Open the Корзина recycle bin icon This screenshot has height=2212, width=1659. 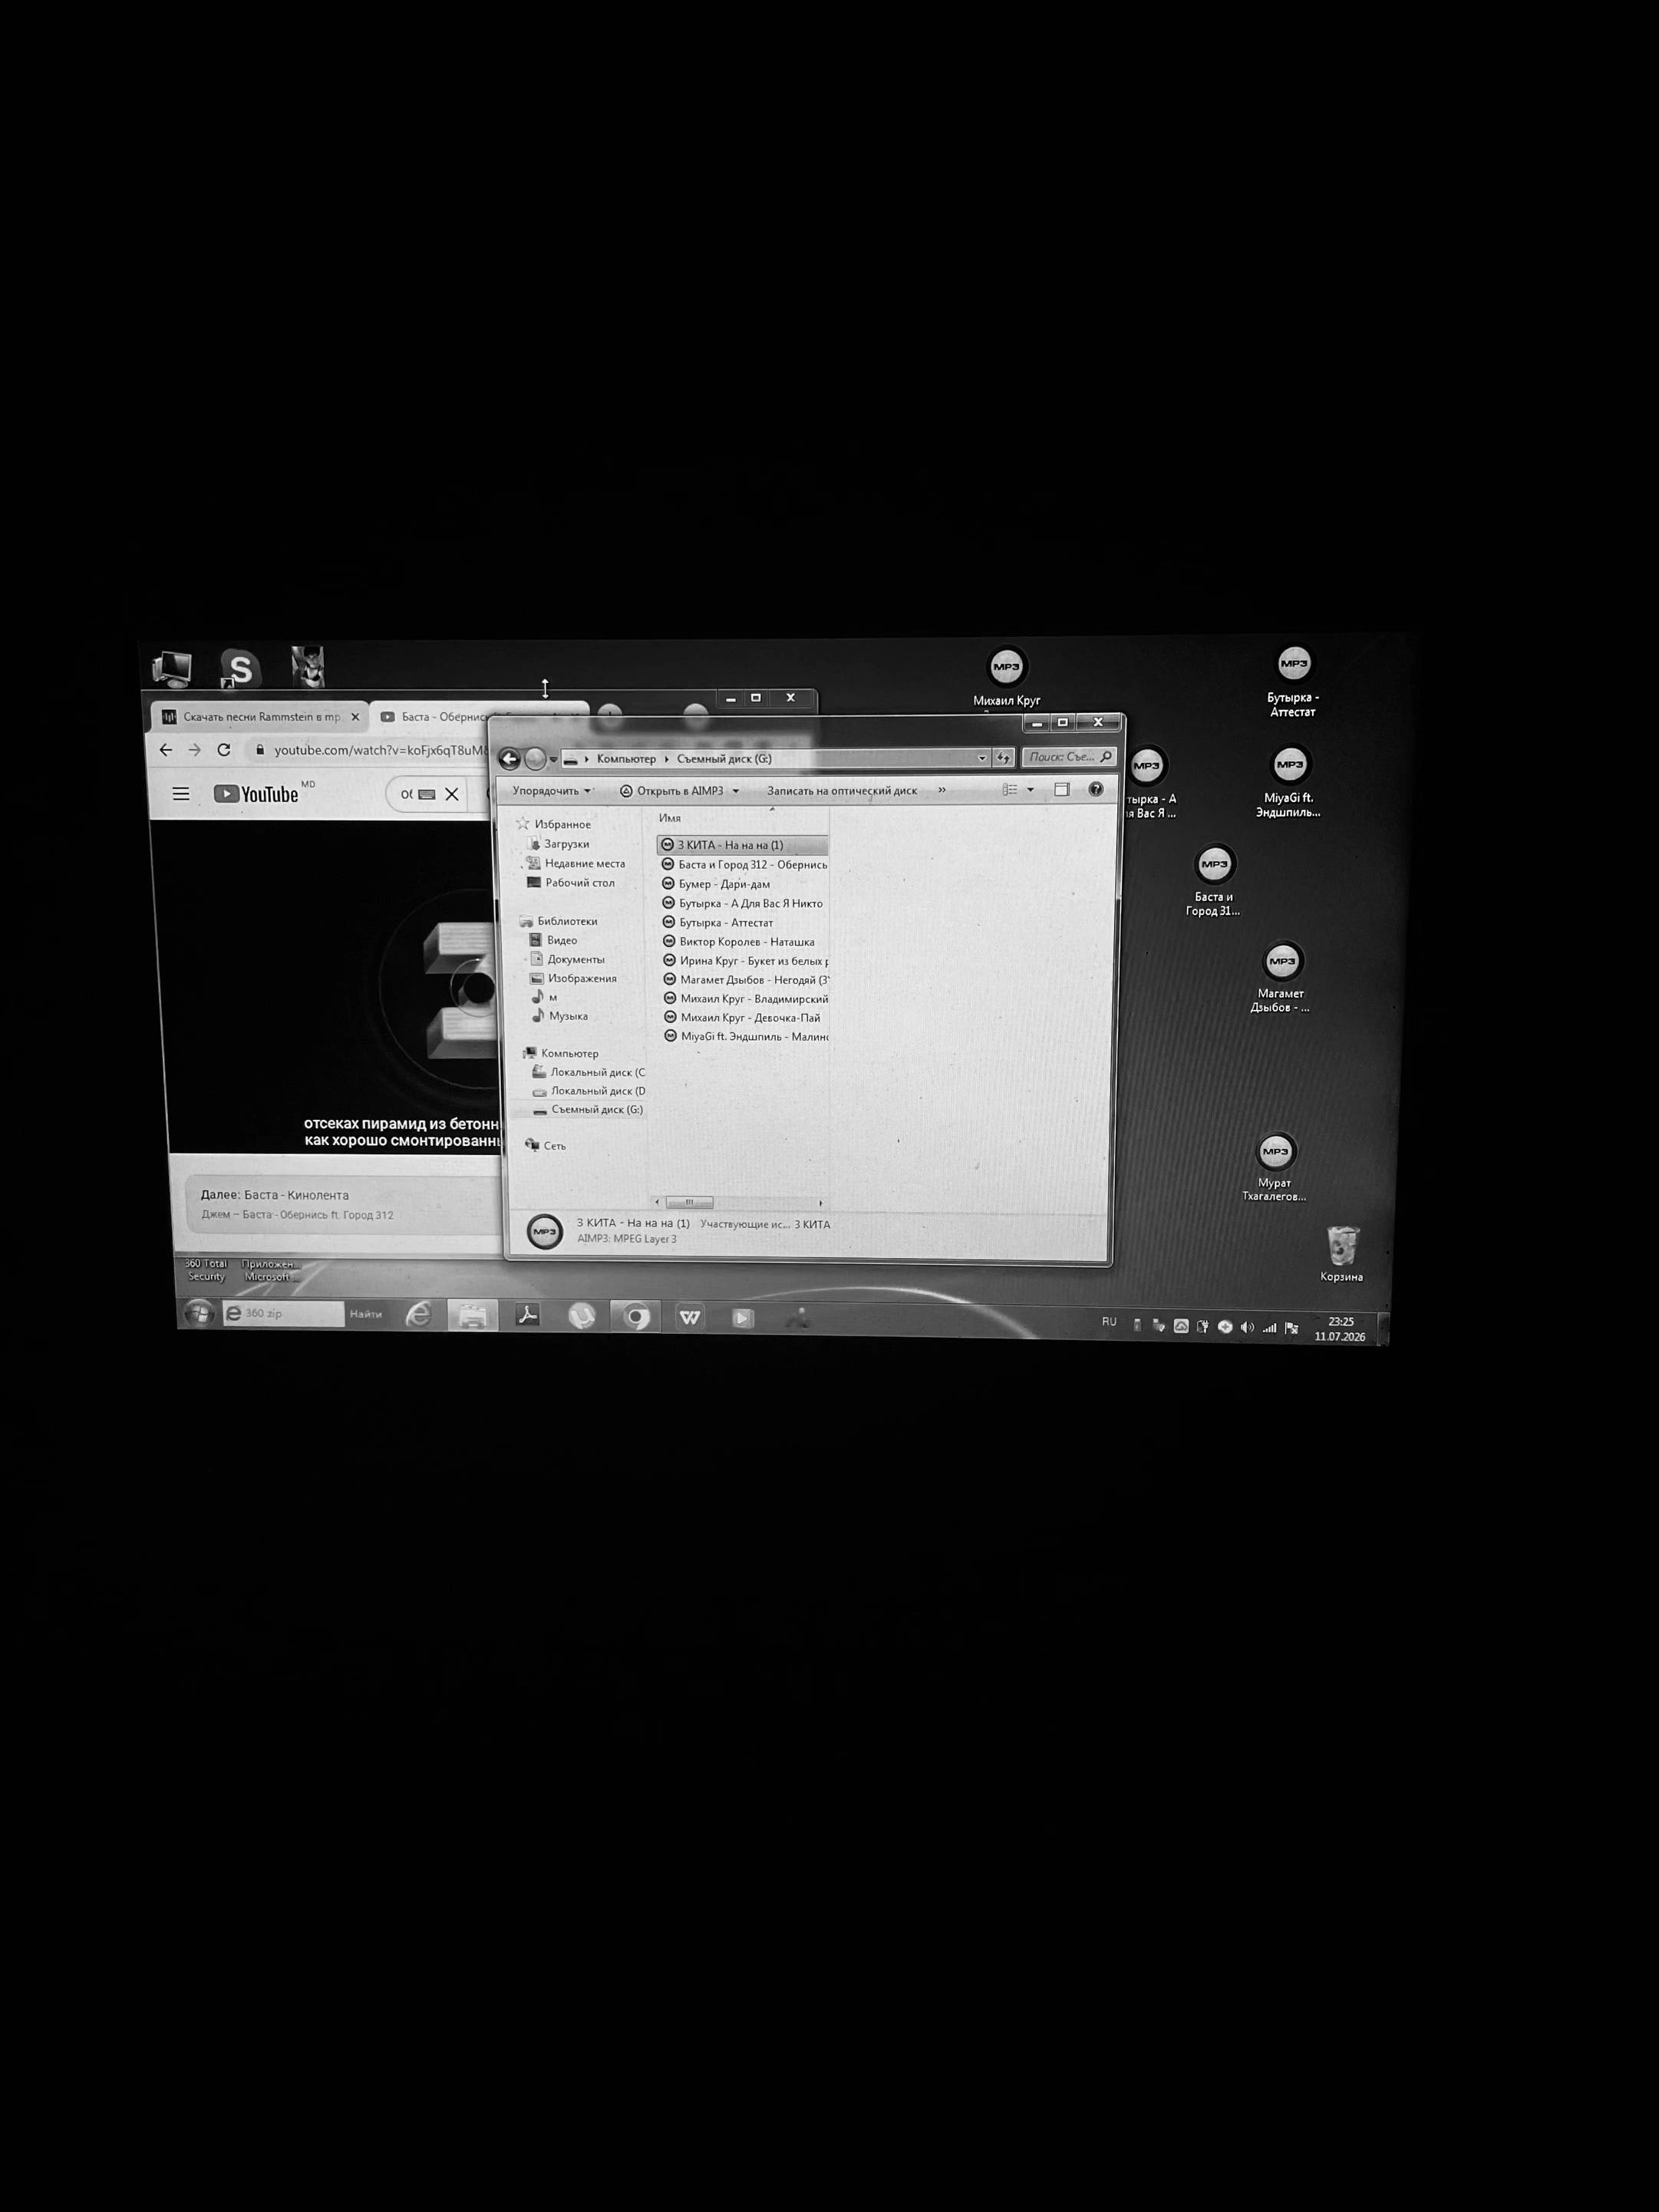pyautogui.click(x=1341, y=1253)
